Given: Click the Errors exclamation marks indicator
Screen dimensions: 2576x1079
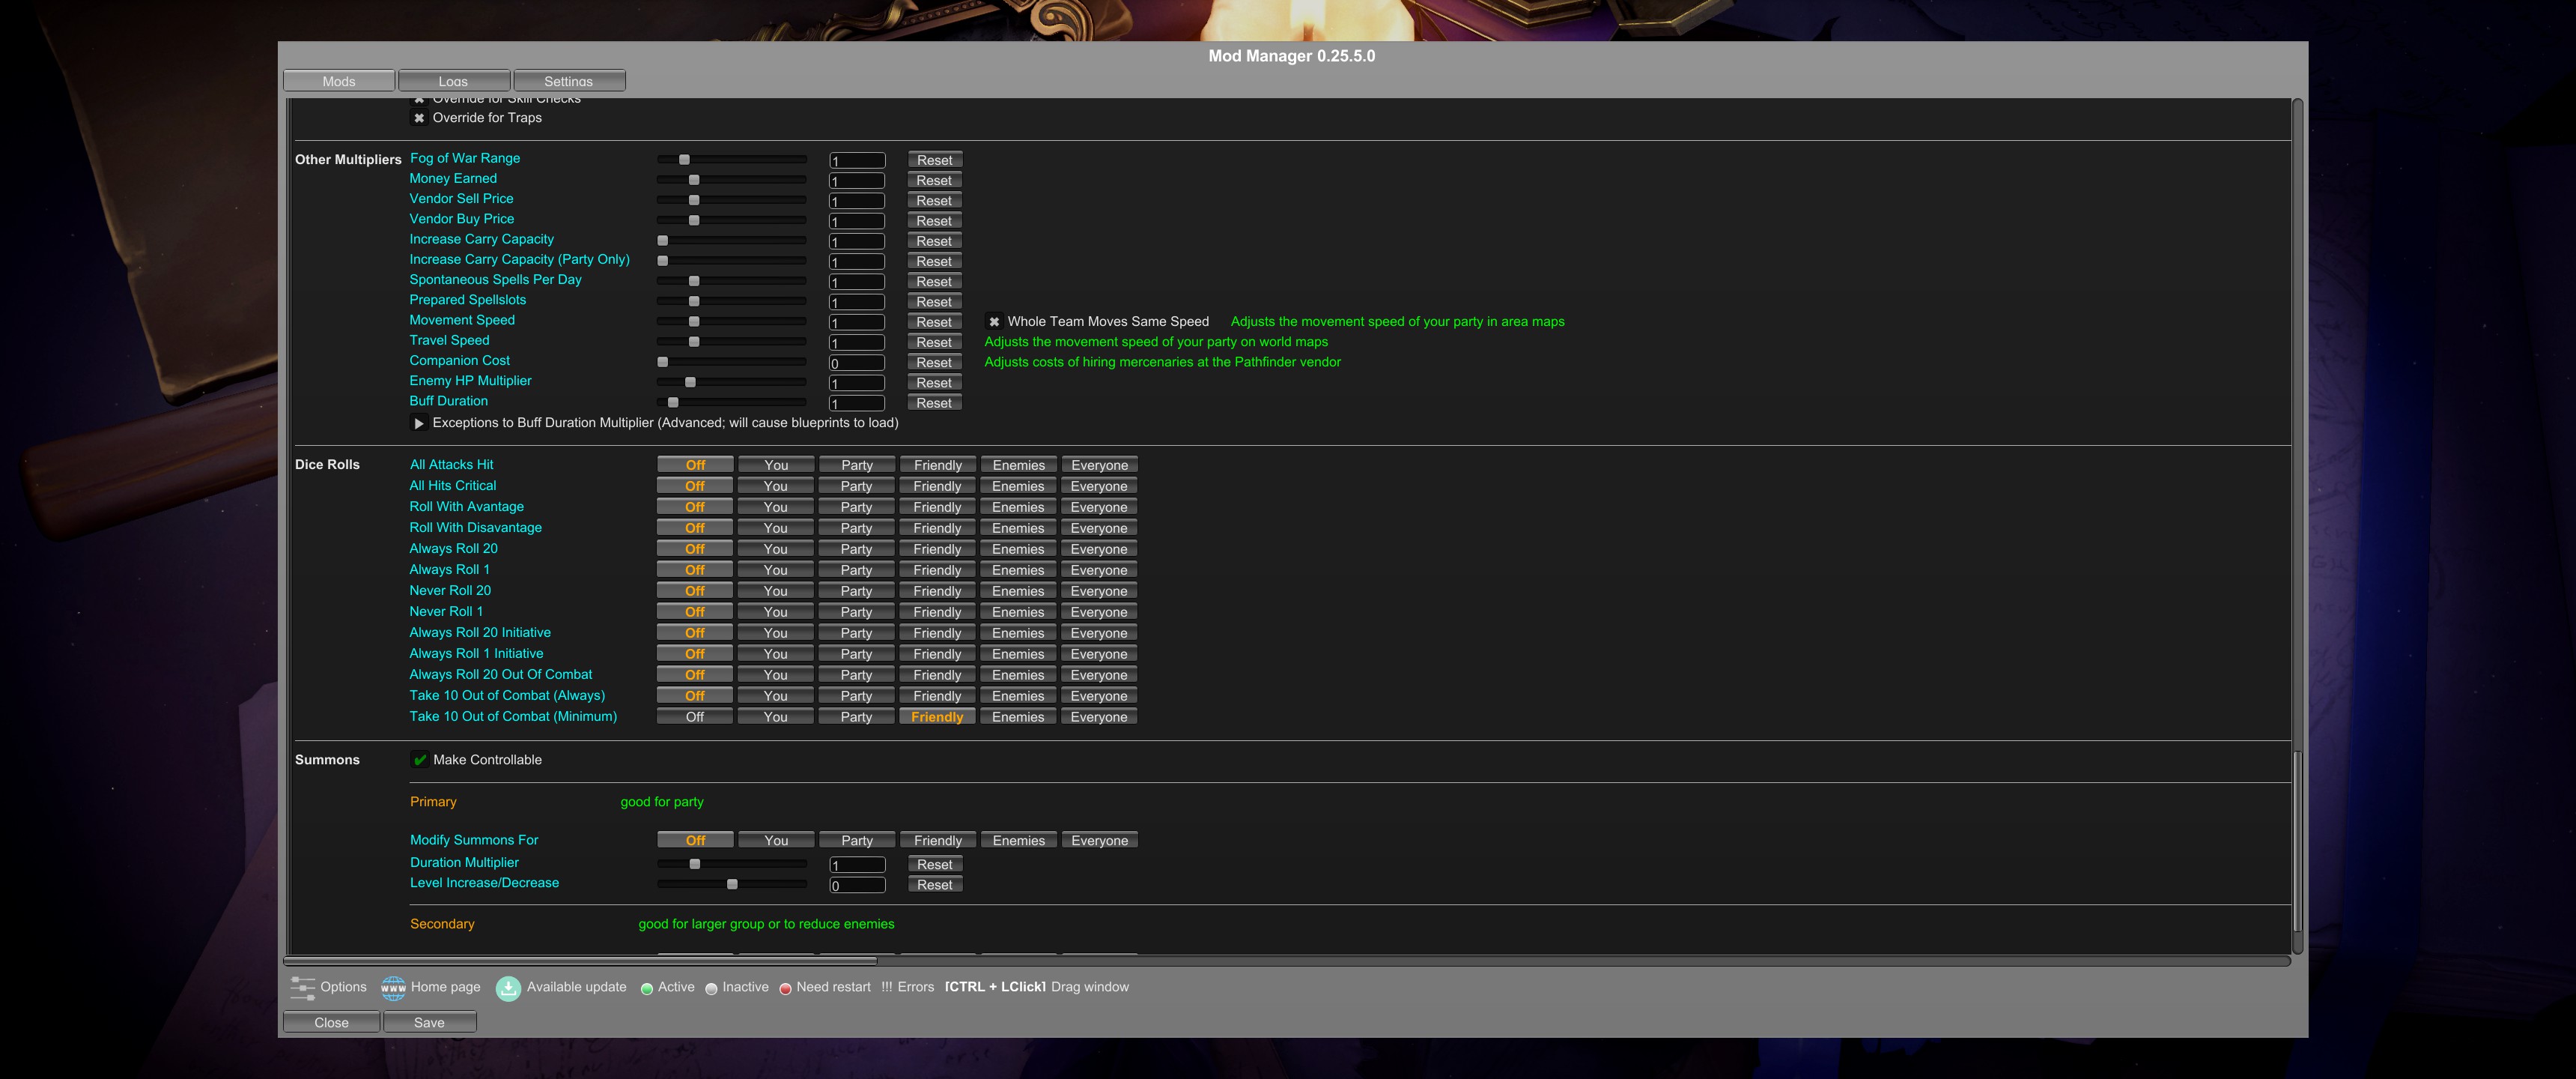Looking at the screenshot, I should tap(886, 987).
